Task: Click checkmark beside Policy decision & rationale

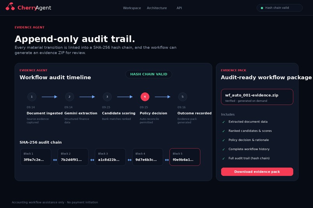Action: coord(224,140)
